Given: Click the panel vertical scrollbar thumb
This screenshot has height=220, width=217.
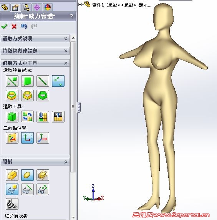Looking at the screenshot, I should pos(73,107).
